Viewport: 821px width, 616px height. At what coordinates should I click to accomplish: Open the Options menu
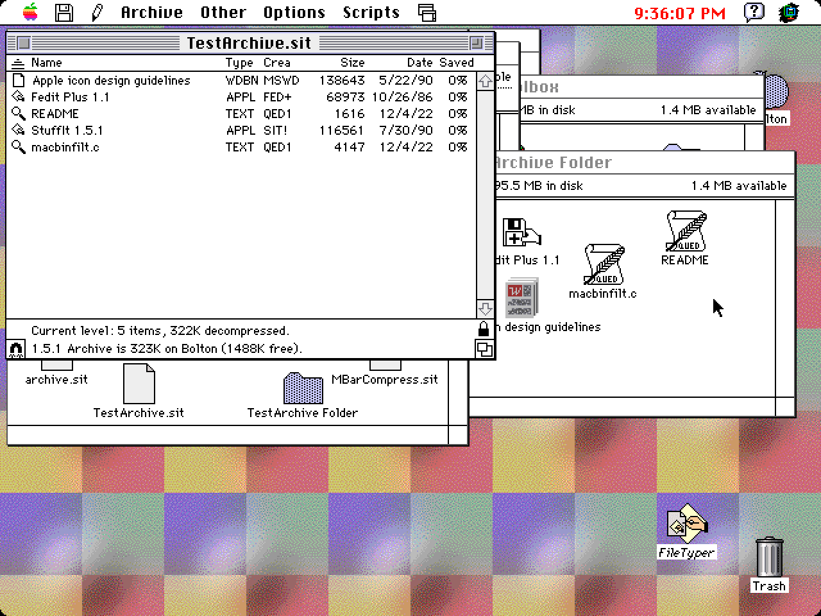[294, 12]
